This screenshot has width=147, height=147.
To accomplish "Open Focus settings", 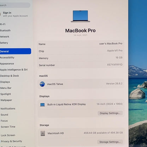I will 4,121.
